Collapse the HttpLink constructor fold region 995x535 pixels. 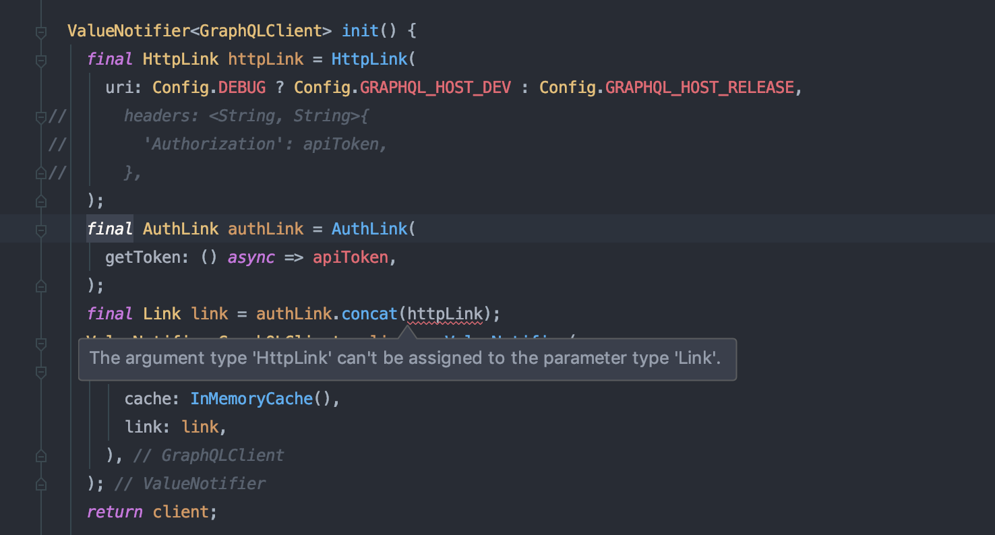click(40, 59)
